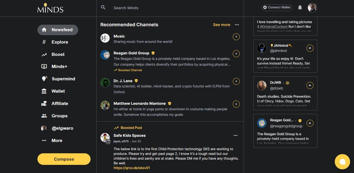Click the See more link

click(x=222, y=25)
